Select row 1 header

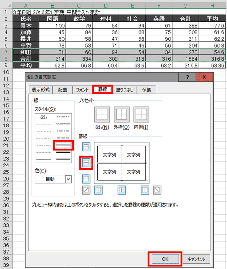[6, 12]
